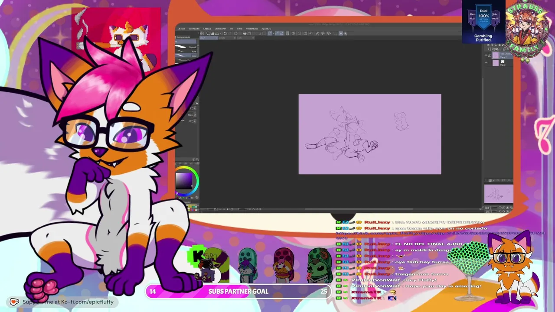The width and height of the screenshot is (555, 312).
Task: Click the New vector layer icon
Action: point(493,49)
